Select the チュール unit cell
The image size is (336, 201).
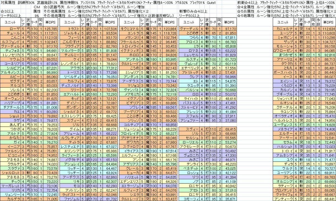click(11, 33)
